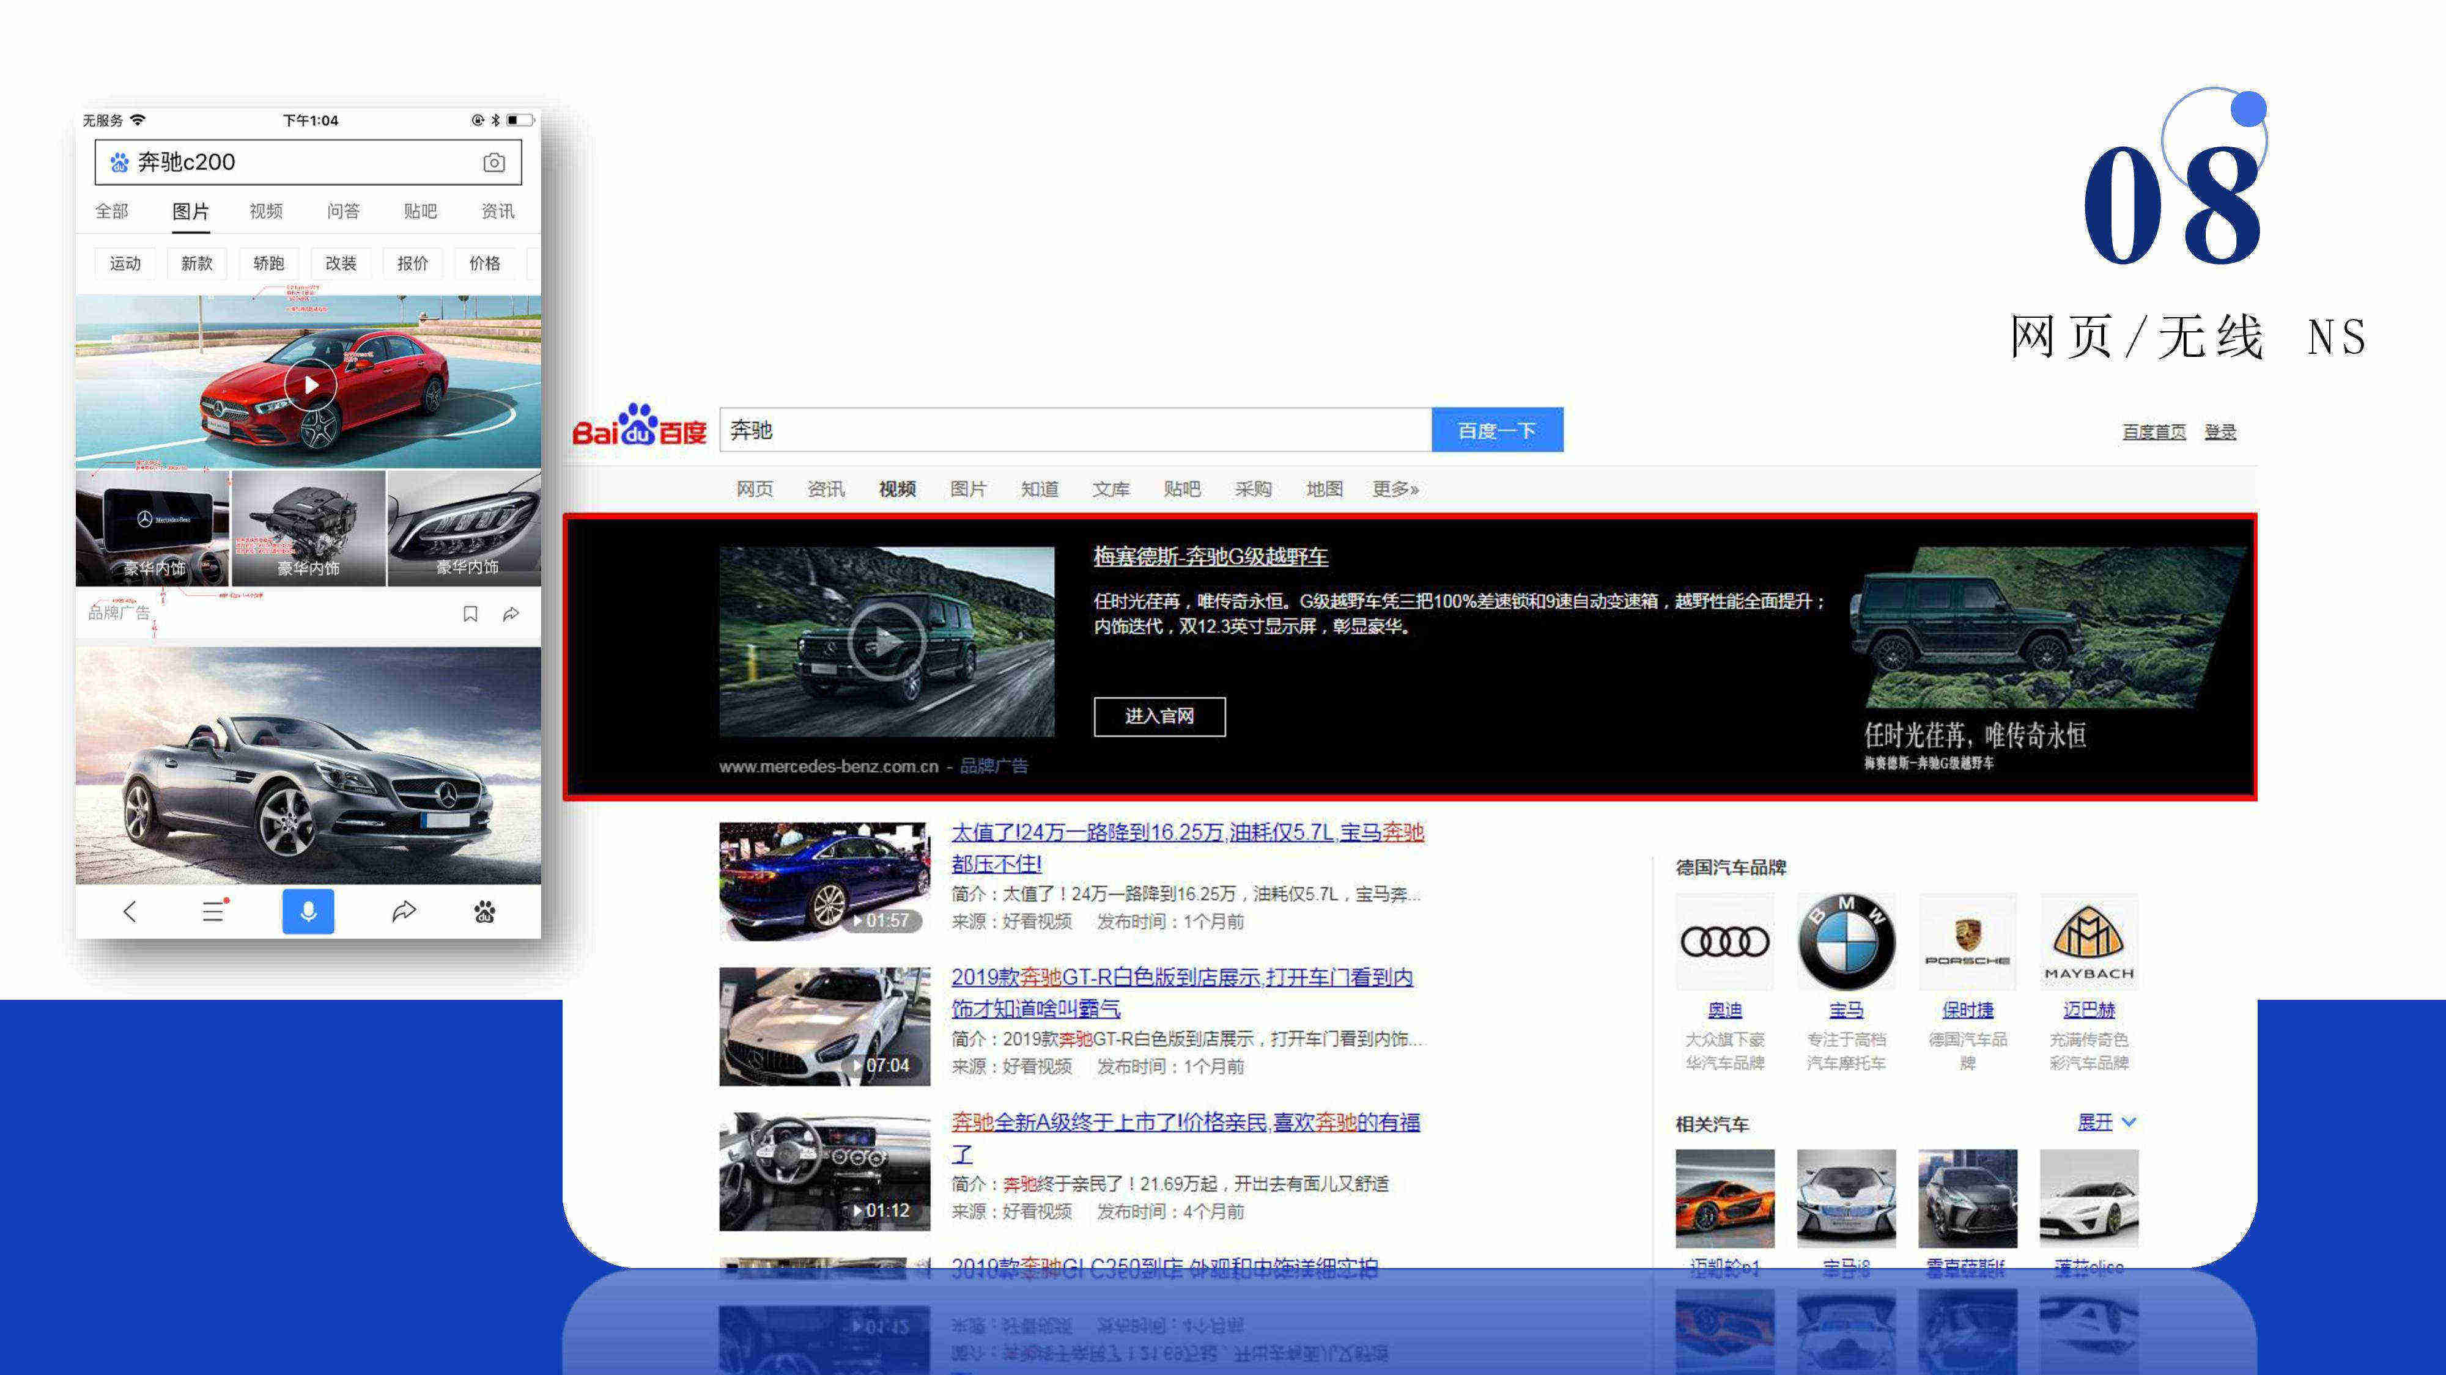2446x1375 pixels.
Task: Click the BMW logo under 德国汽车品牌
Action: [x=1847, y=941]
